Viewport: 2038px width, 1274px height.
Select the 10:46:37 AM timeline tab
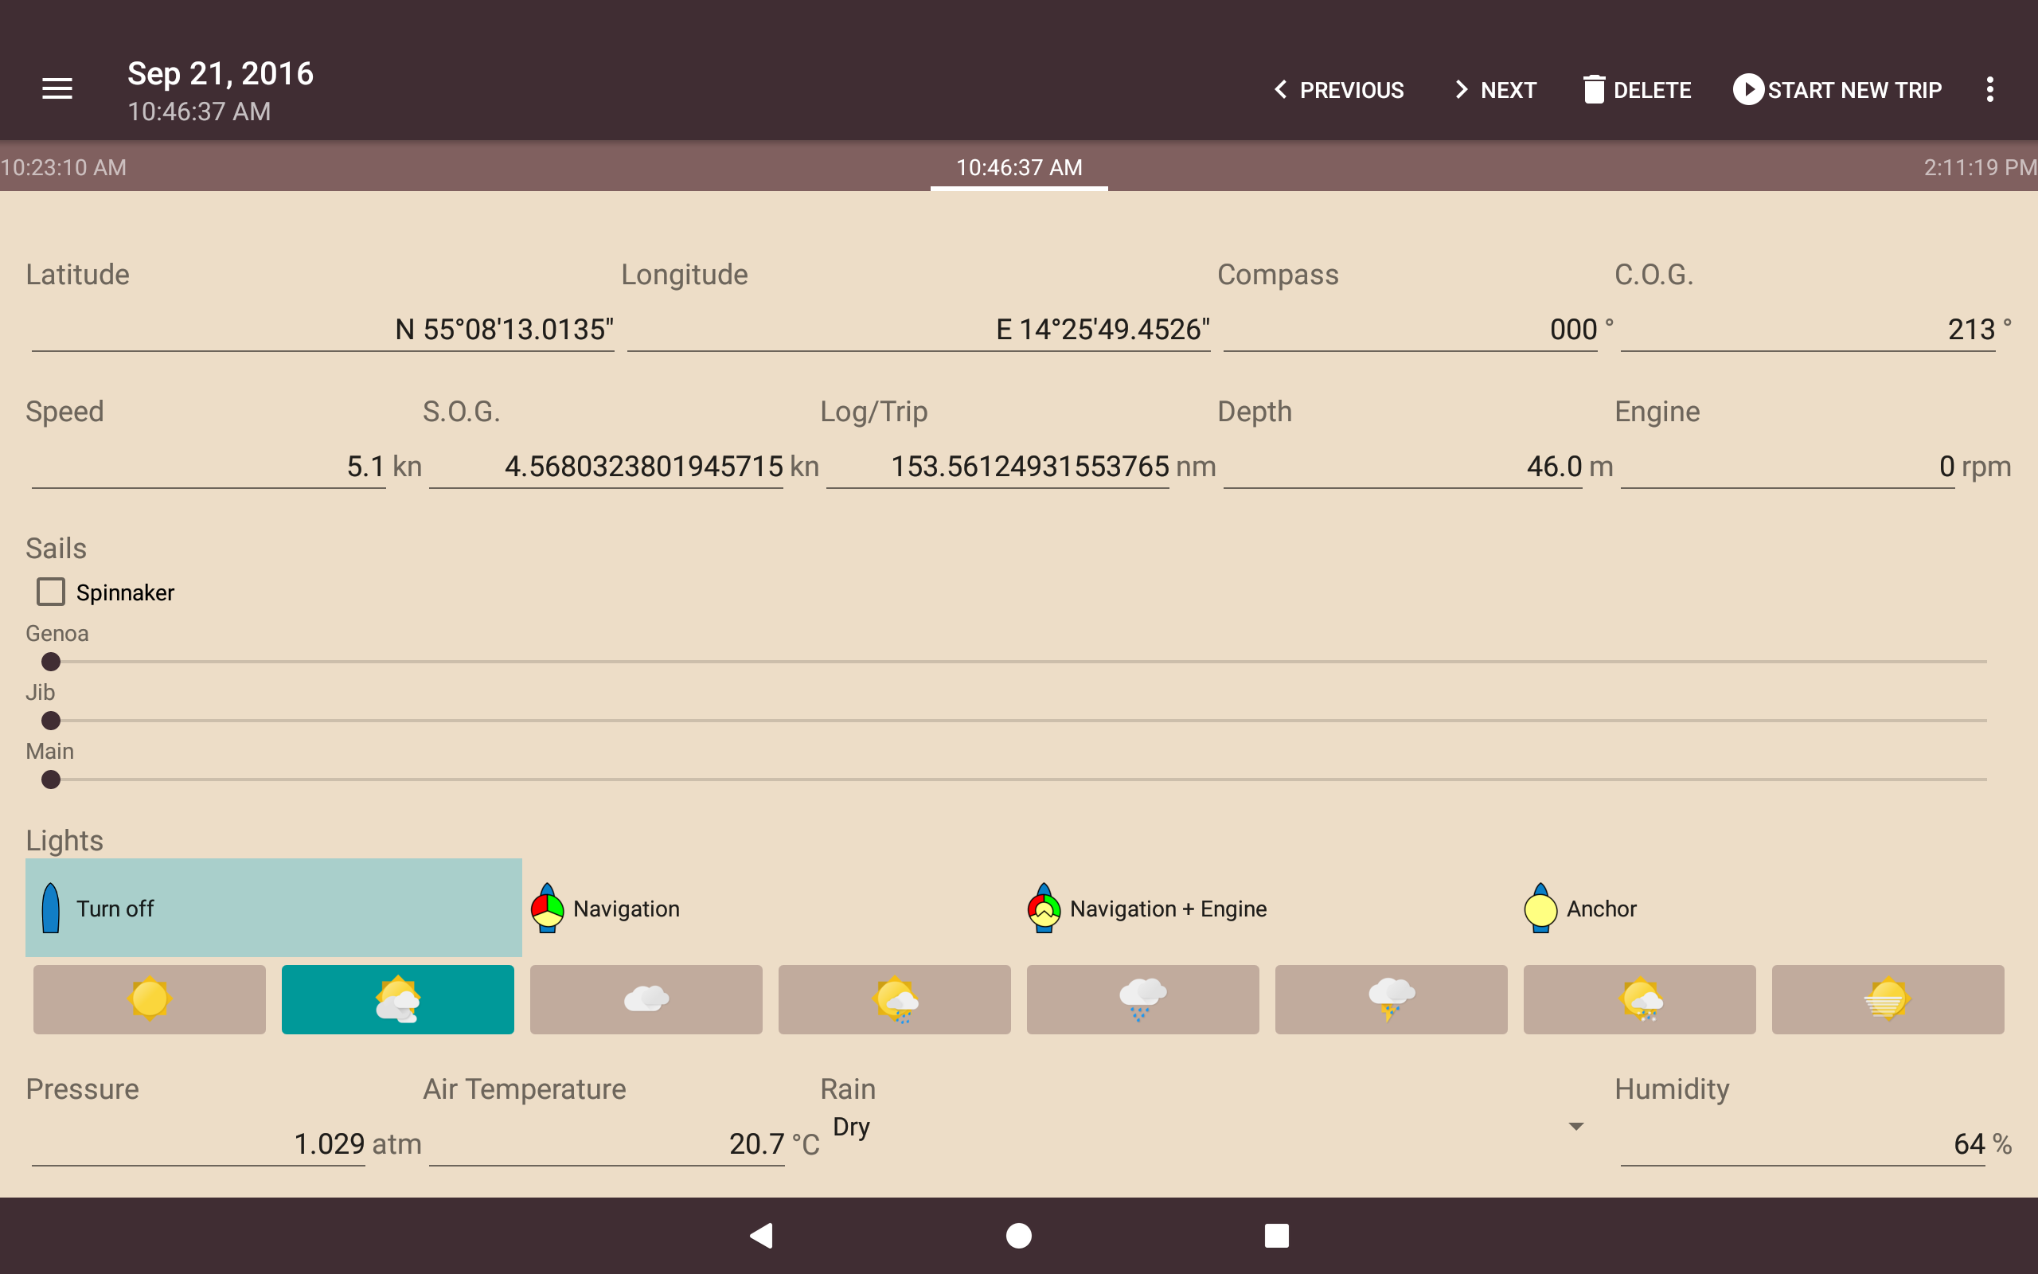[1019, 167]
